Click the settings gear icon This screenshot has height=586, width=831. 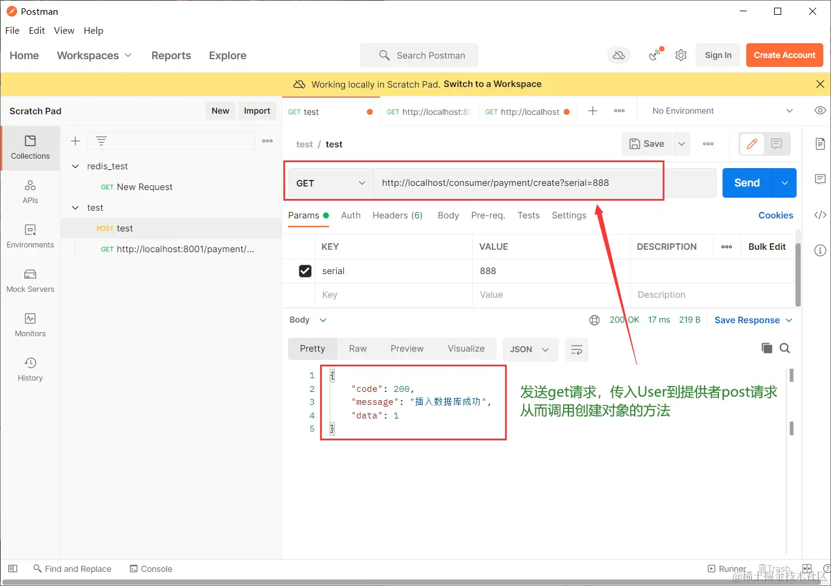click(681, 55)
